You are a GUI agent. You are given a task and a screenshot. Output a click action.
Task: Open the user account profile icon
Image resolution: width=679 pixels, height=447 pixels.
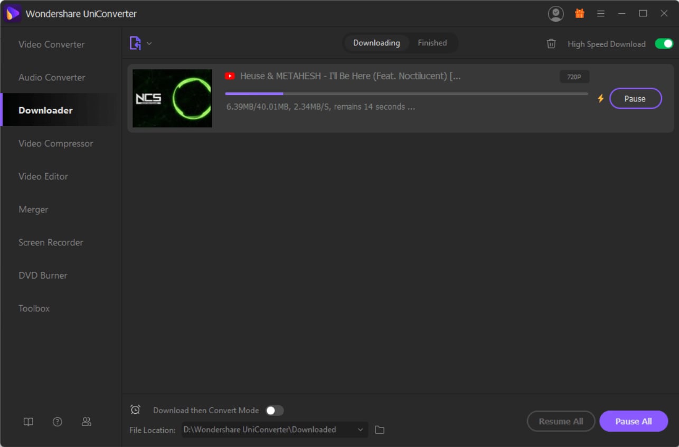coord(555,14)
